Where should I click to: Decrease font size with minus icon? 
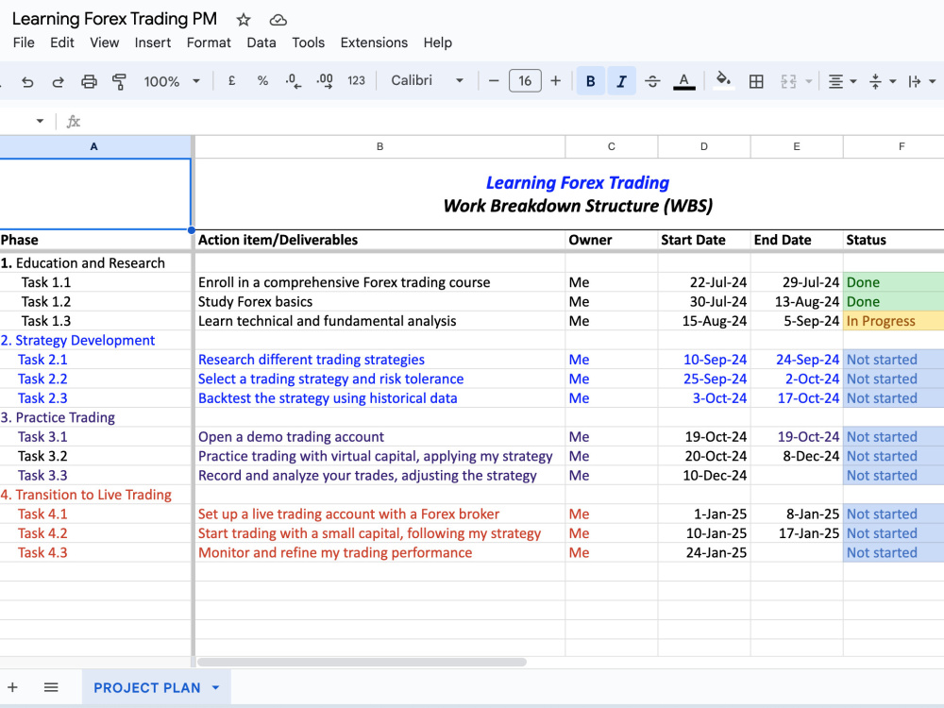(494, 80)
